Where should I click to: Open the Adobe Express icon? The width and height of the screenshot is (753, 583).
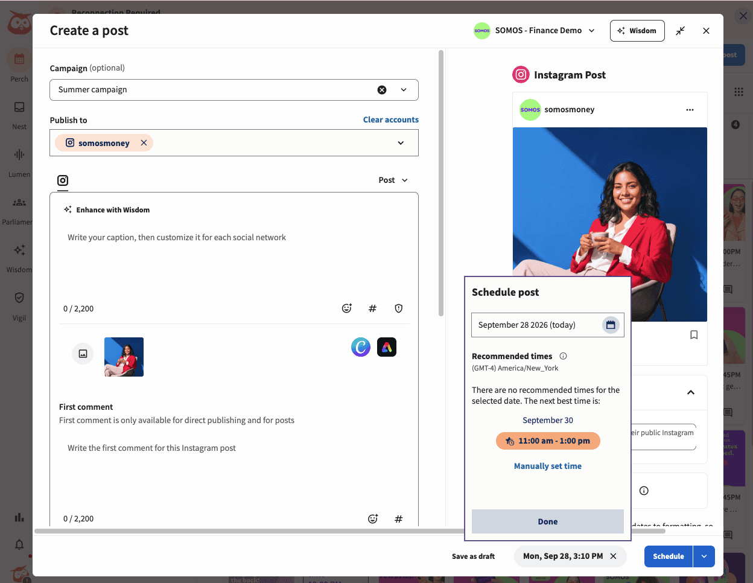pyautogui.click(x=387, y=347)
